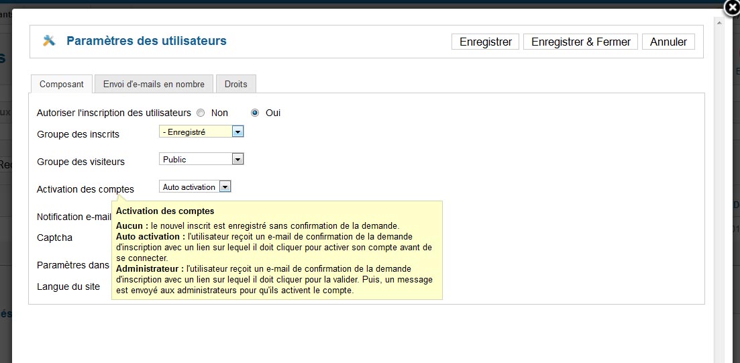Click the Activation des comptes label
740x363 pixels.
click(85, 189)
